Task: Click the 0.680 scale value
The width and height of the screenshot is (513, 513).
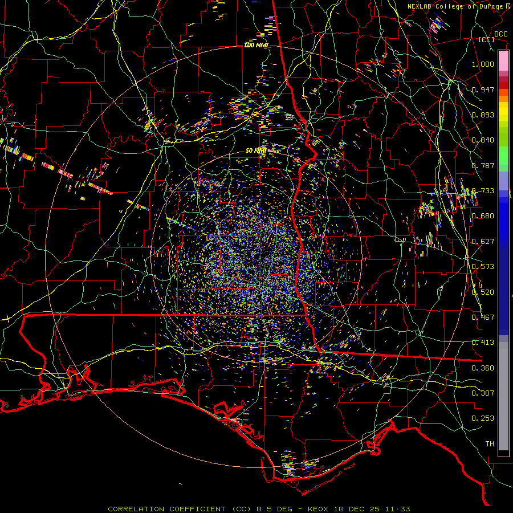Action: (483, 216)
